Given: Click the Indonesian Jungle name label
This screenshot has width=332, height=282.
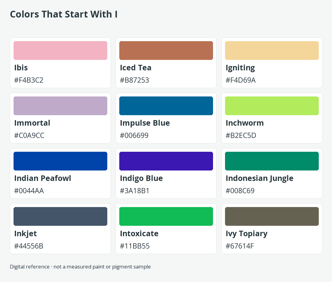Looking at the screenshot, I should point(259,178).
